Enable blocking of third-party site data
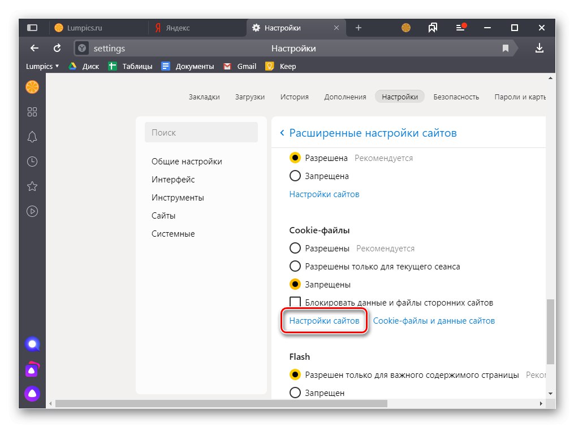The height and width of the screenshot is (427, 574). [x=295, y=302]
